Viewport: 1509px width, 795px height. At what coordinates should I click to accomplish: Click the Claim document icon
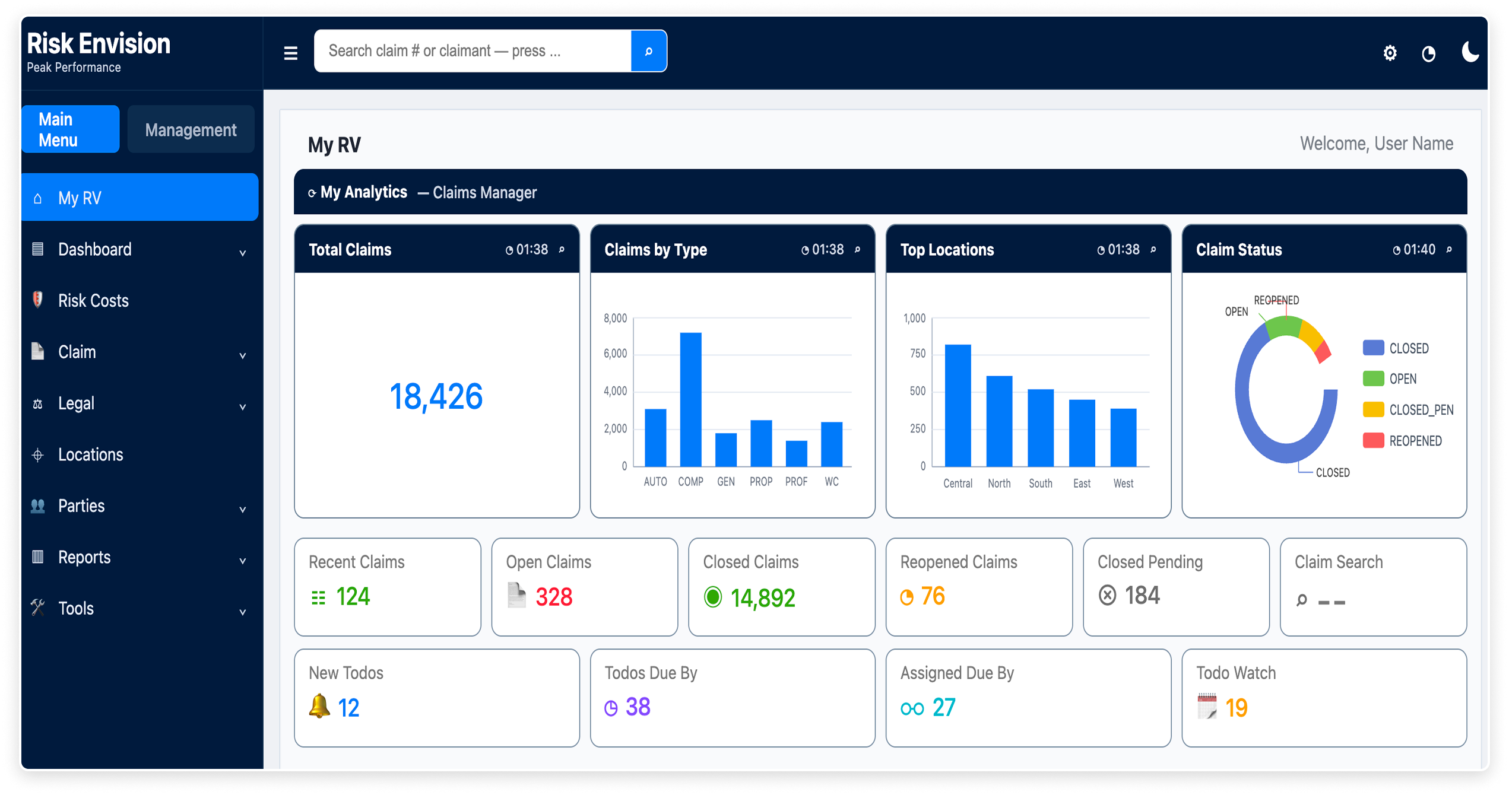(37, 351)
